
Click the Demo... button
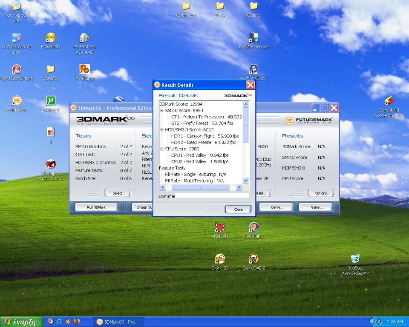point(277,207)
